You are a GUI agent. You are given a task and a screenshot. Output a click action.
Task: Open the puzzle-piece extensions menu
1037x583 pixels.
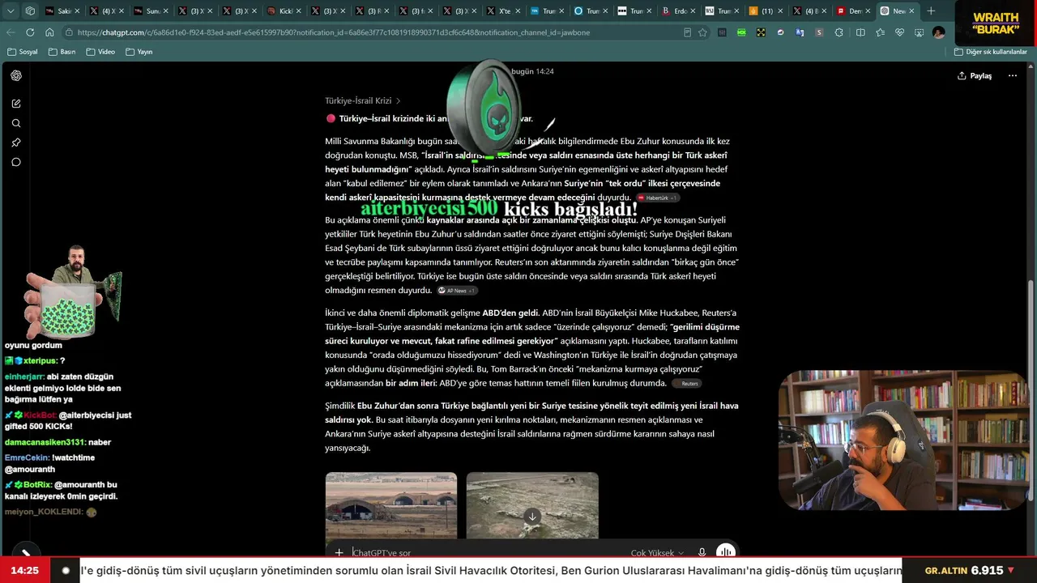coord(839,32)
